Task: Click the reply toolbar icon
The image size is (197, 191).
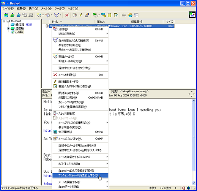Action: click(48, 15)
